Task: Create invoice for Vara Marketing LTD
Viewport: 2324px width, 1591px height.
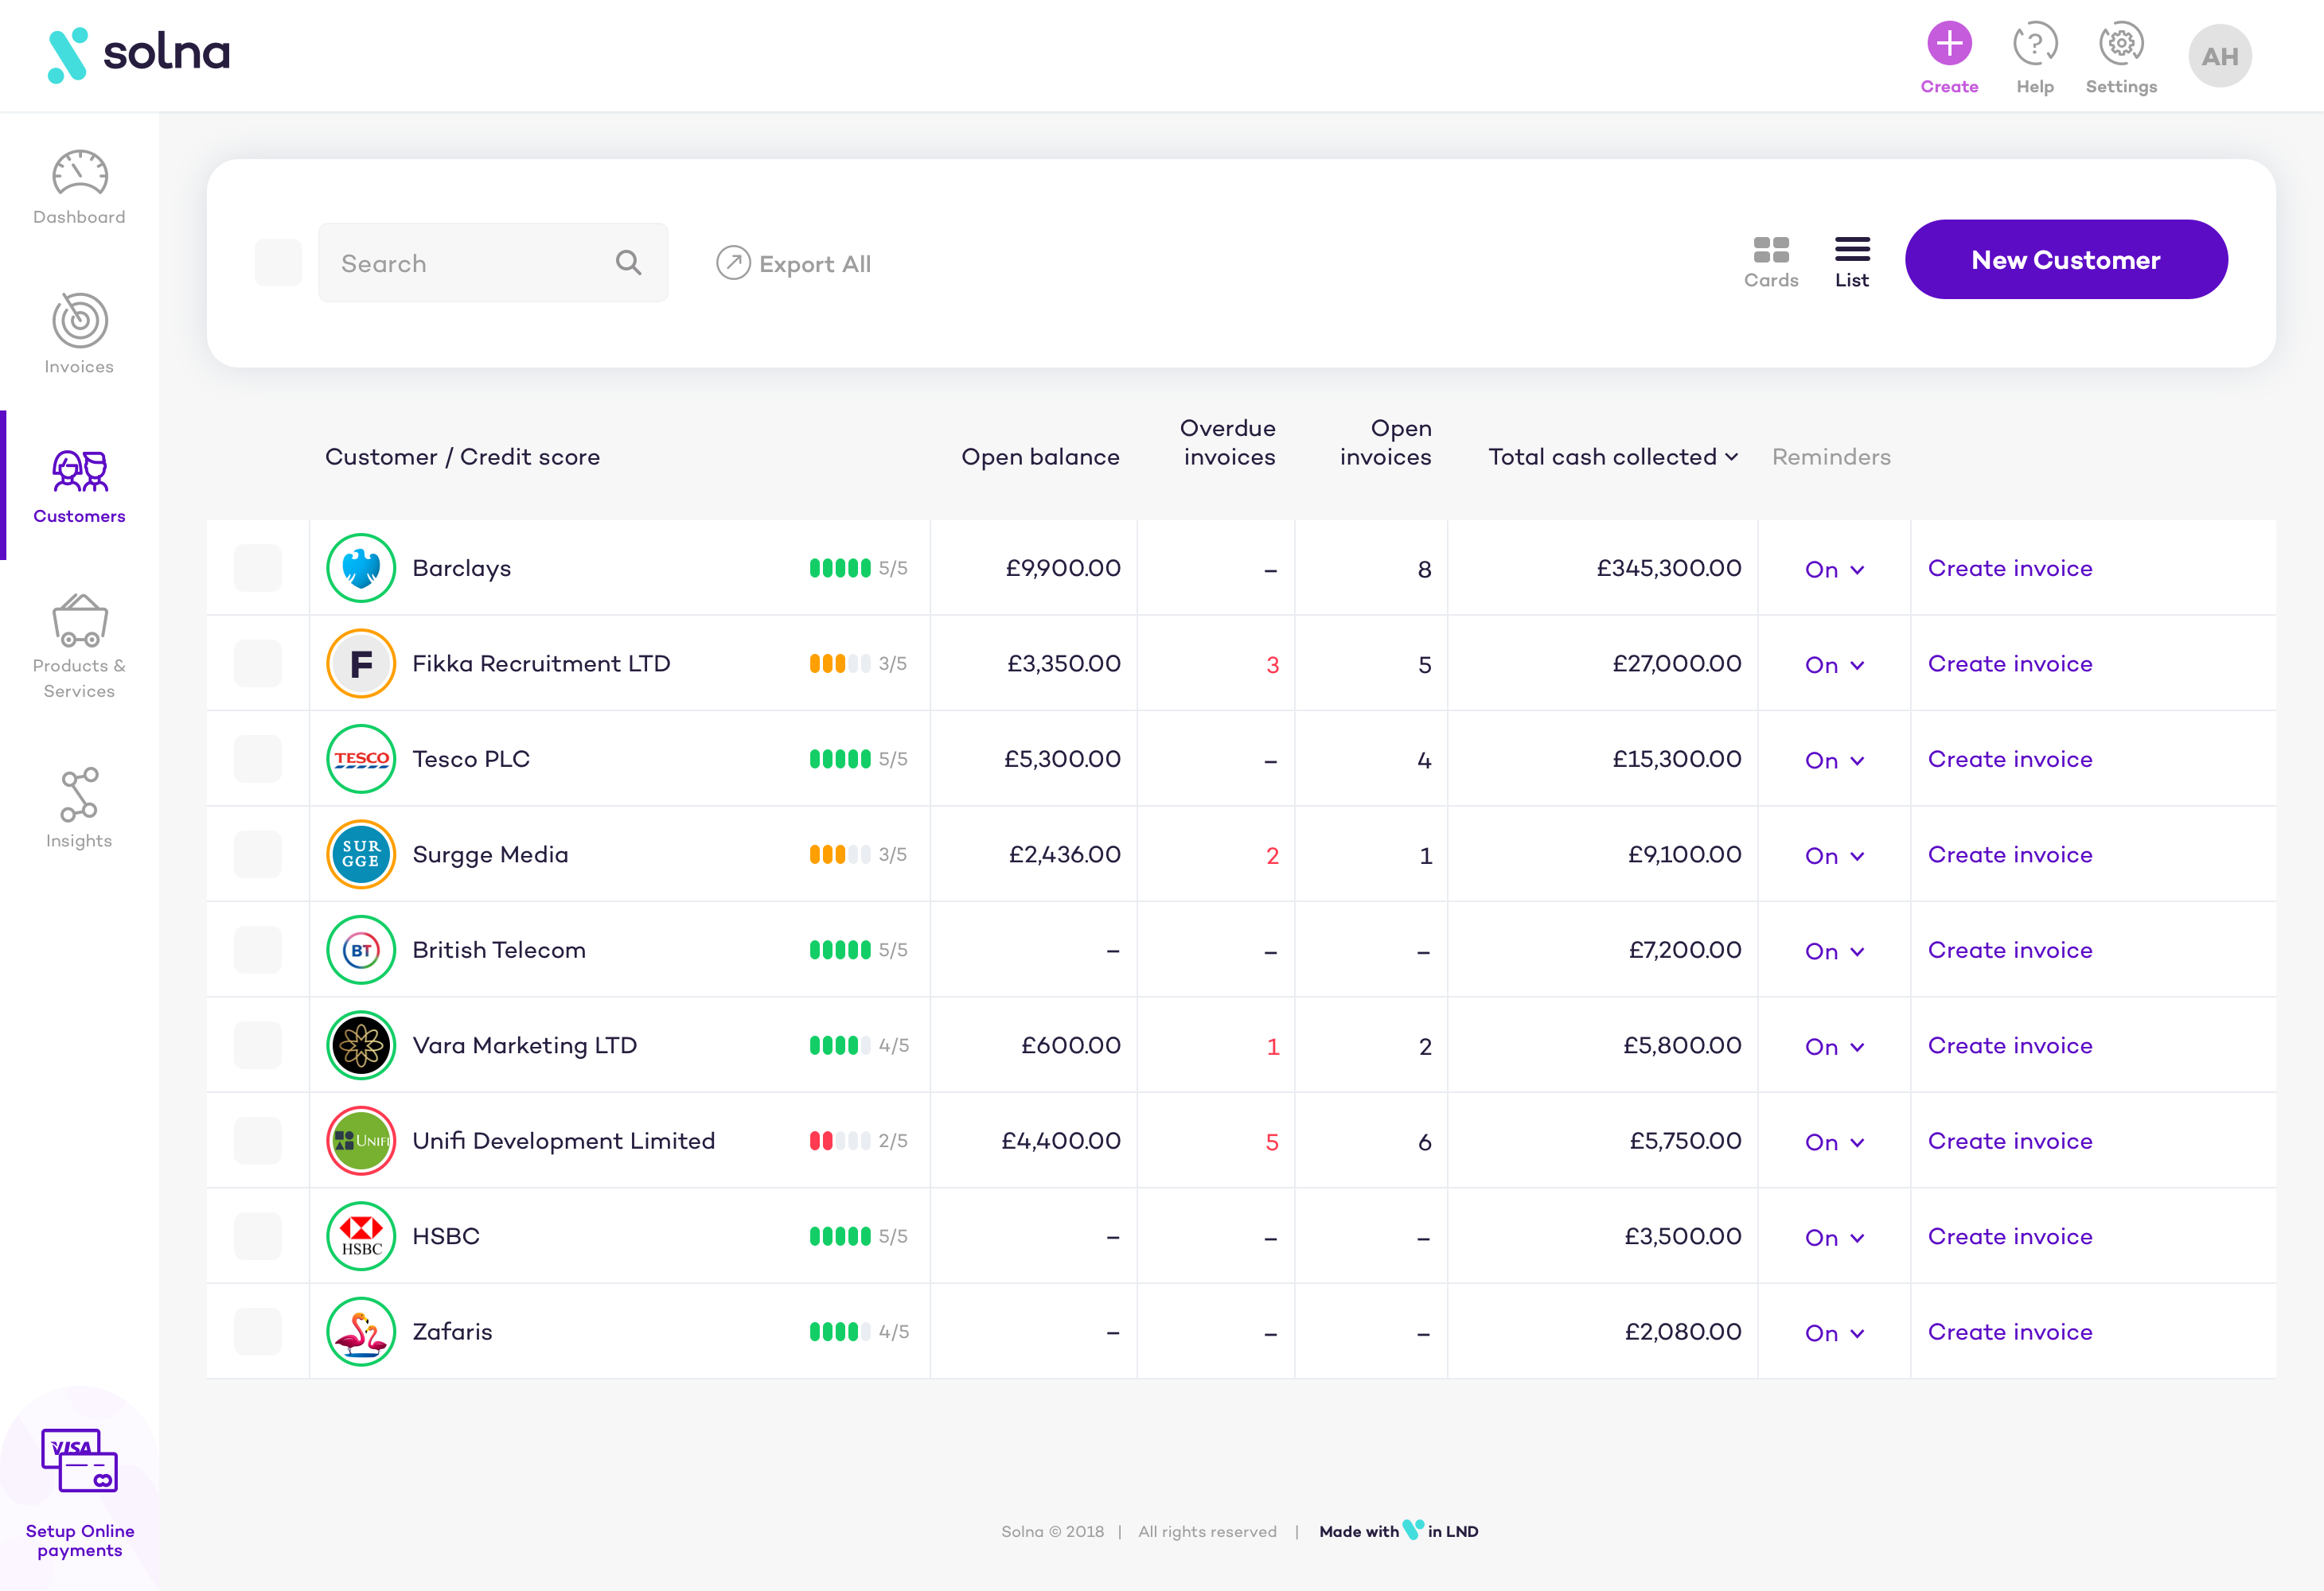Action: coord(2010,1045)
